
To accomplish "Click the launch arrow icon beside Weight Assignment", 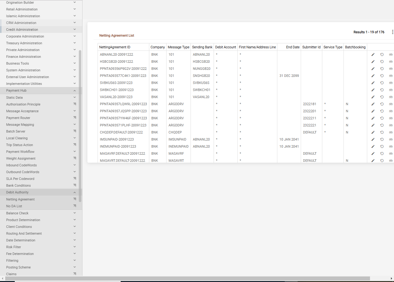I will point(74,158).
